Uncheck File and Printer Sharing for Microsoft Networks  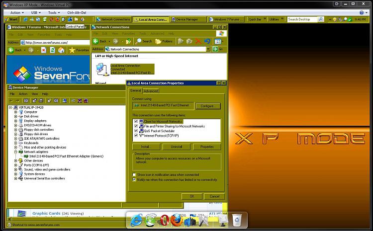point(136,126)
